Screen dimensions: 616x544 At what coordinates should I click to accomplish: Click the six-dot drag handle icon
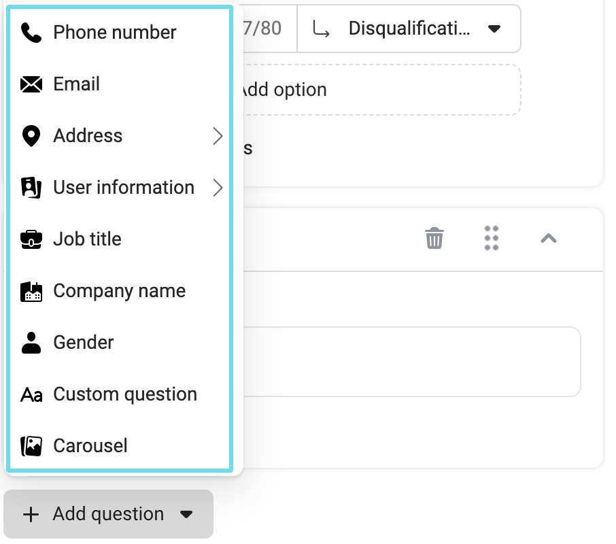492,238
